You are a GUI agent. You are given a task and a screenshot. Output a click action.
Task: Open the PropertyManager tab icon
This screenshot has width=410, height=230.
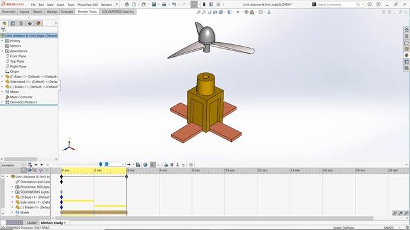pyautogui.click(x=13, y=23)
